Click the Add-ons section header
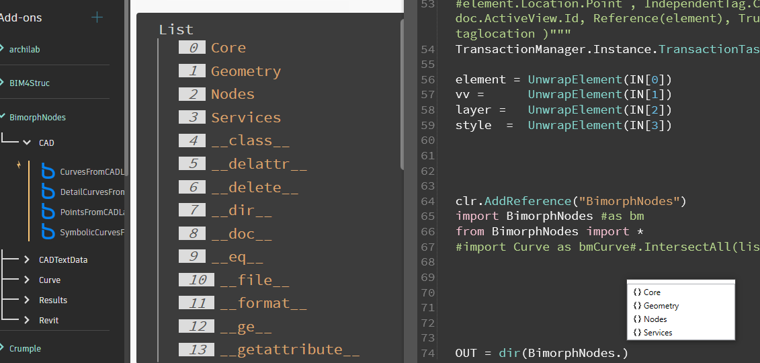 click(x=21, y=18)
